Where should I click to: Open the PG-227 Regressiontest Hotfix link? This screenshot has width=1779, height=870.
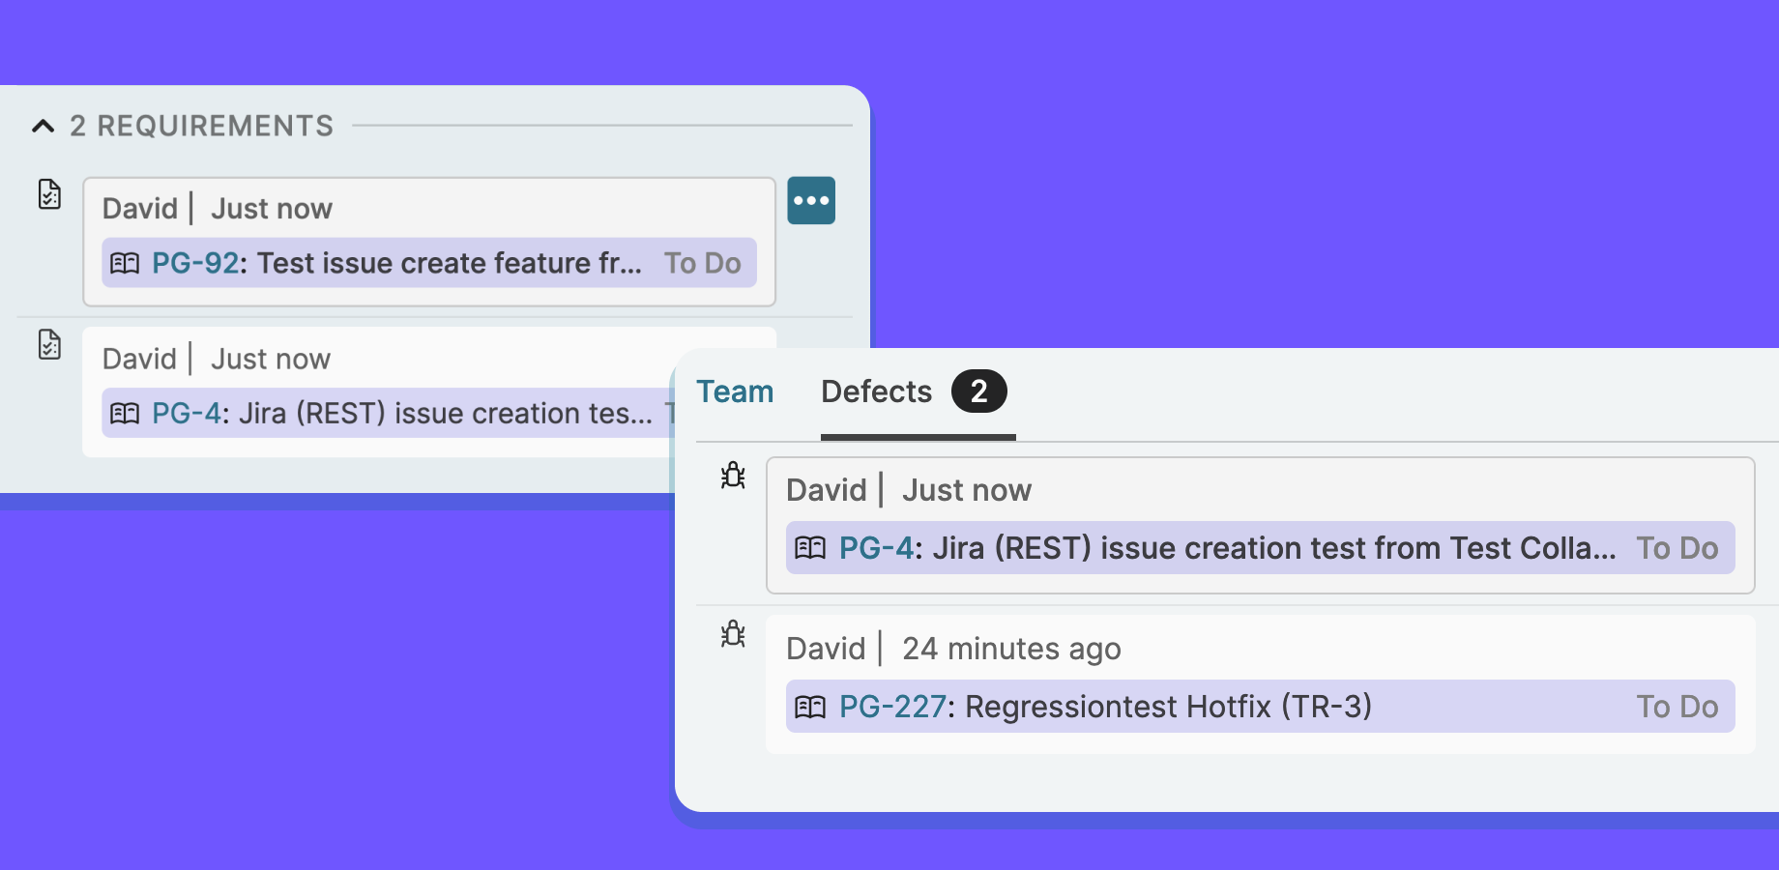tap(891, 708)
